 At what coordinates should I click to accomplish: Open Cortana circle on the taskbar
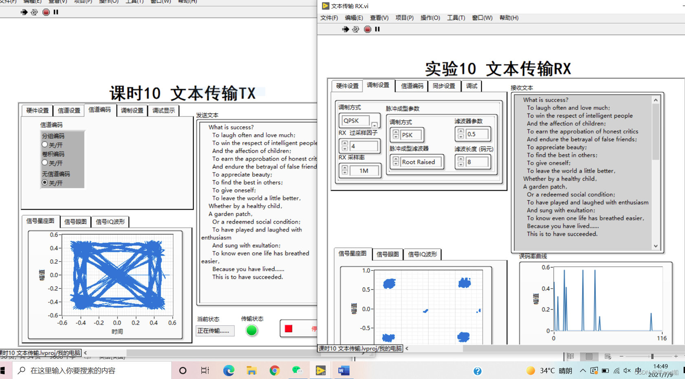[183, 370]
